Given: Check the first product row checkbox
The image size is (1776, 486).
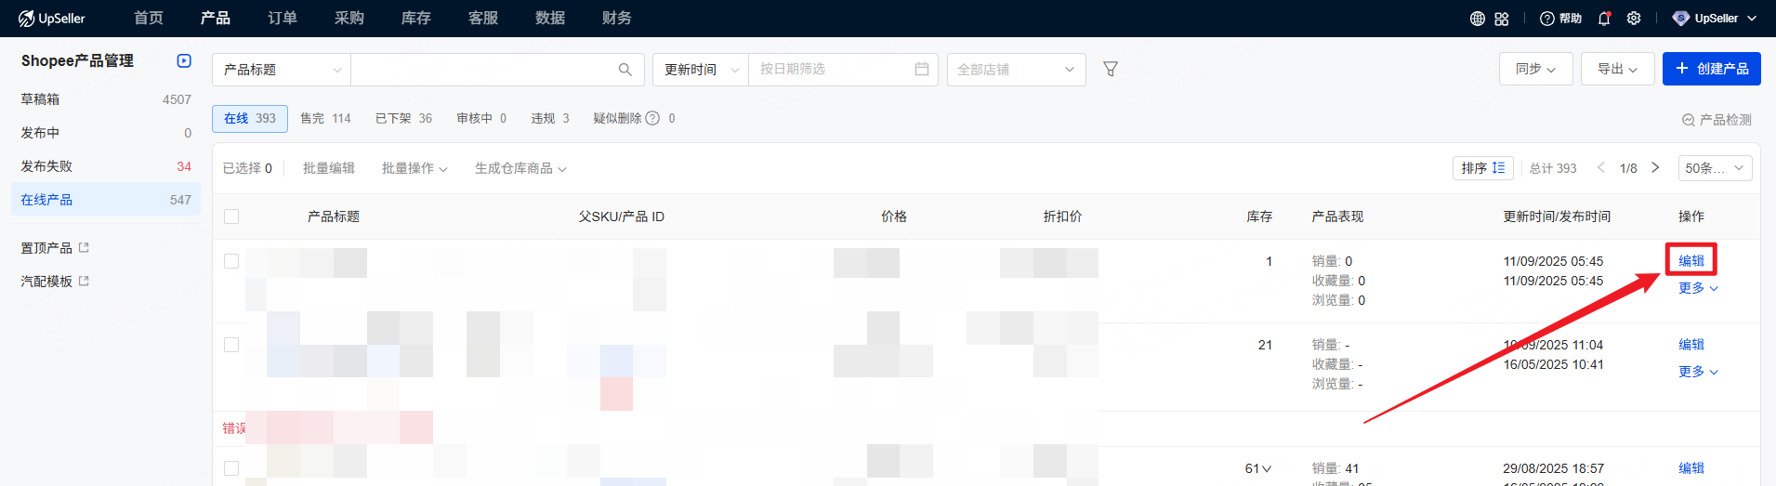Looking at the screenshot, I should point(231,261).
